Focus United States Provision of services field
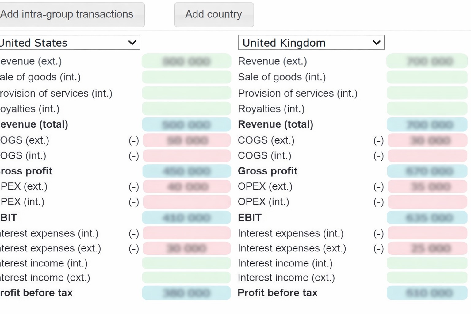 (186, 93)
